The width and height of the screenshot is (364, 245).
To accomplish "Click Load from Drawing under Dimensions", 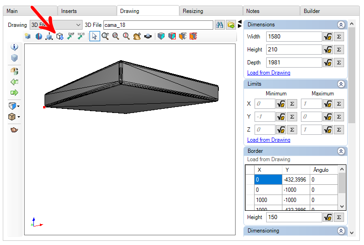I will [268, 73].
